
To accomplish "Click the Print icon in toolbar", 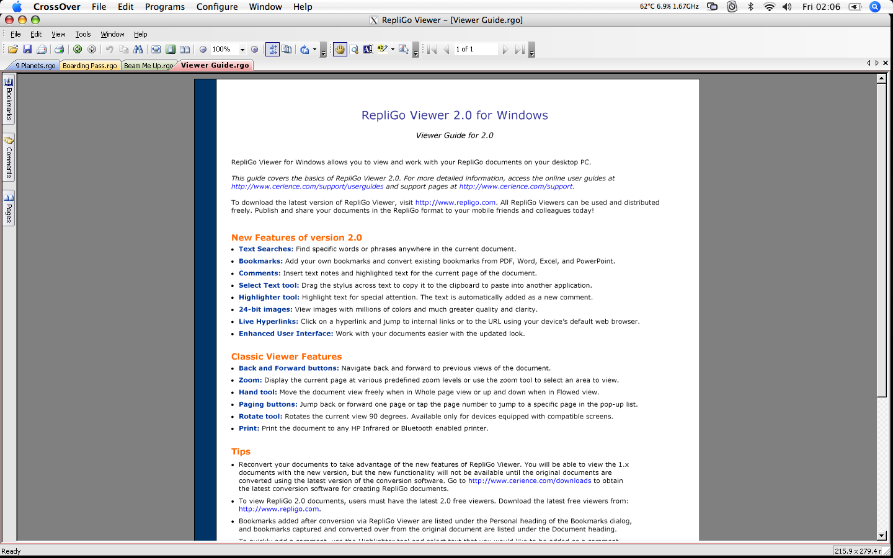I will tap(60, 49).
